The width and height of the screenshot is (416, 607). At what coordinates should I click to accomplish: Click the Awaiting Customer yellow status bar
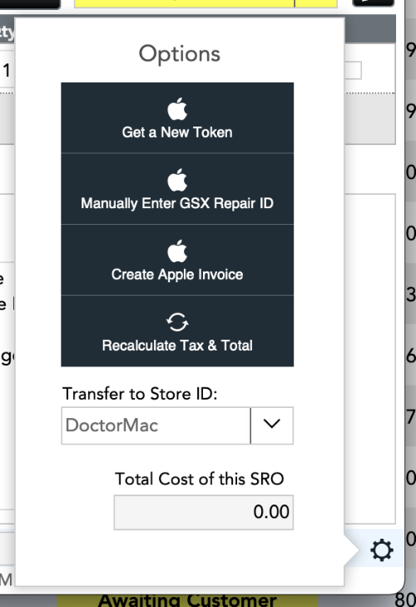tap(188, 600)
